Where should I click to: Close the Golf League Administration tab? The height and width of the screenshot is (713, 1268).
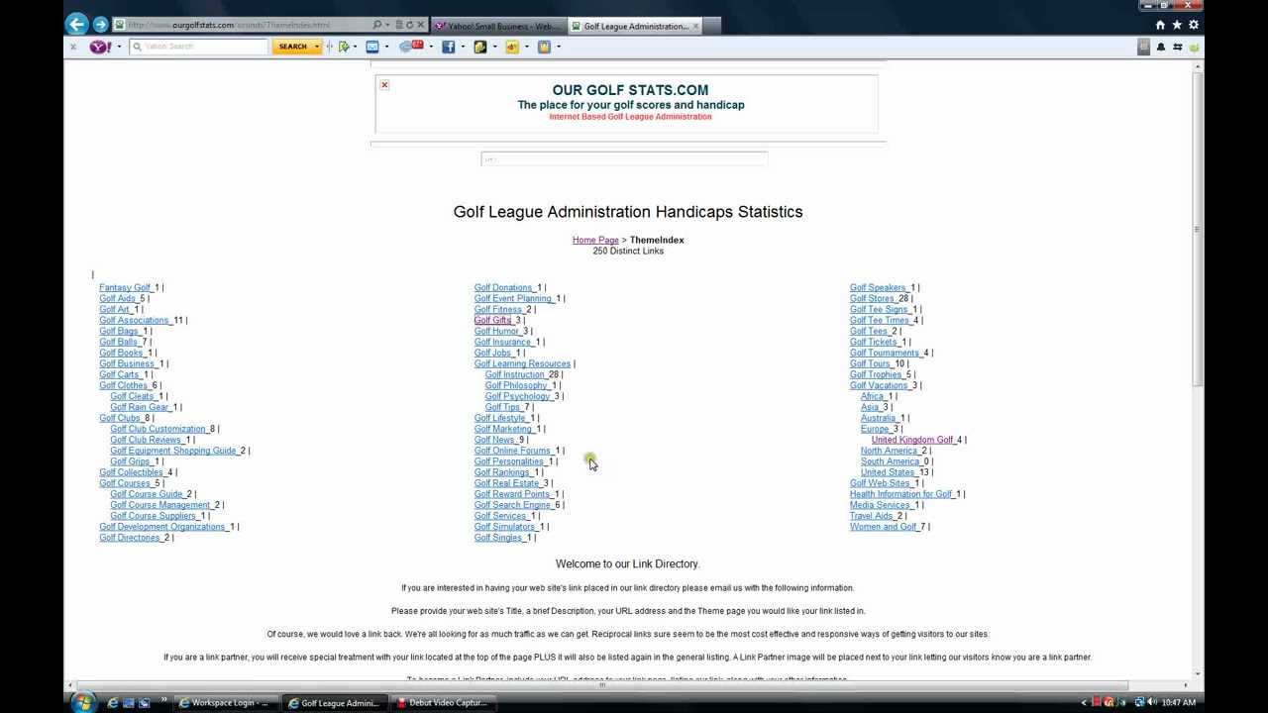(695, 26)
